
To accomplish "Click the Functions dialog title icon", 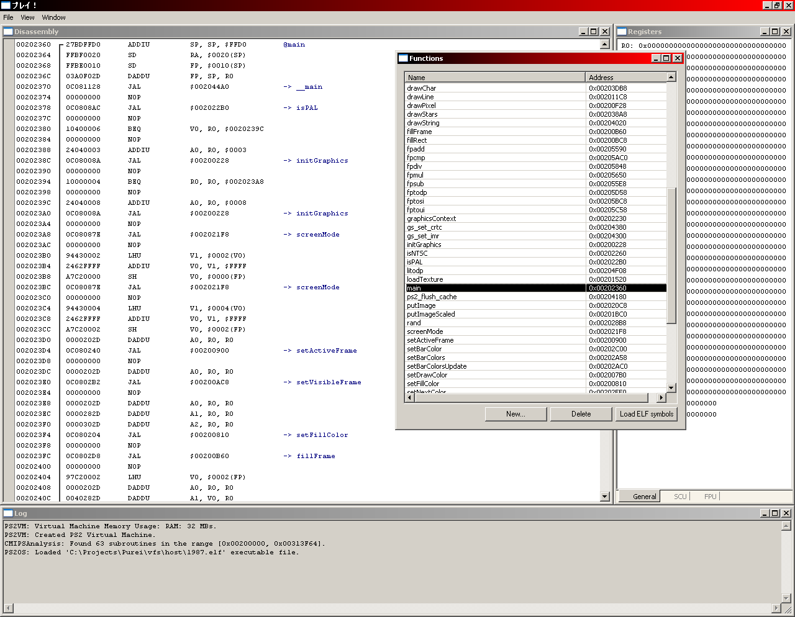I will 403,58.
